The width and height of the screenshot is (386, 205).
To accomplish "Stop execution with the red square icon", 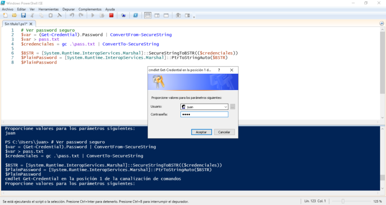I will pos(111,15).
